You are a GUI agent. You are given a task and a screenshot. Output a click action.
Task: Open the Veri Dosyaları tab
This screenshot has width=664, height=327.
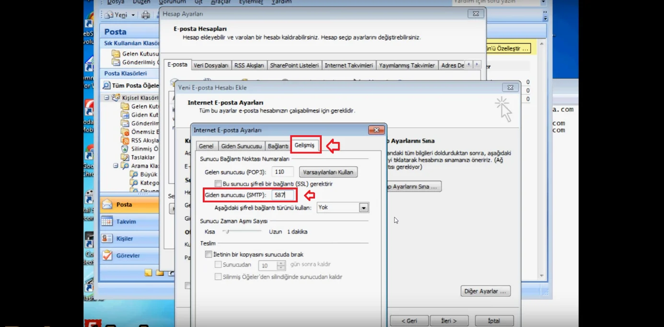tap(211, 66)
